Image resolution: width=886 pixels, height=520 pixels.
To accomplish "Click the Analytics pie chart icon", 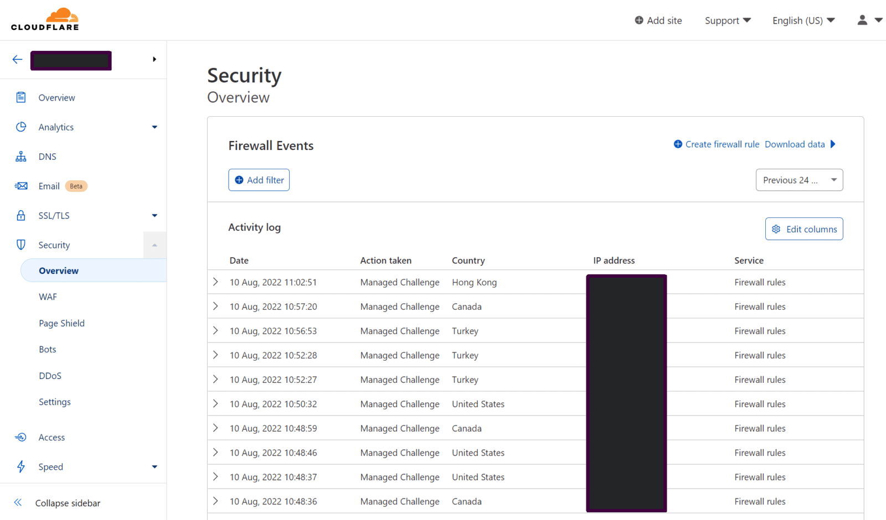I will click(20, 127).
